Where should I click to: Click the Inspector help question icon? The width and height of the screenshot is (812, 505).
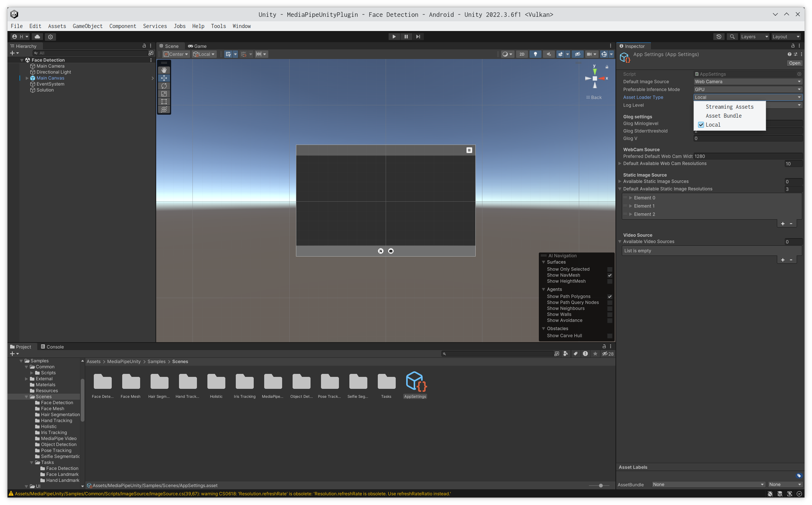pos(789,54)
